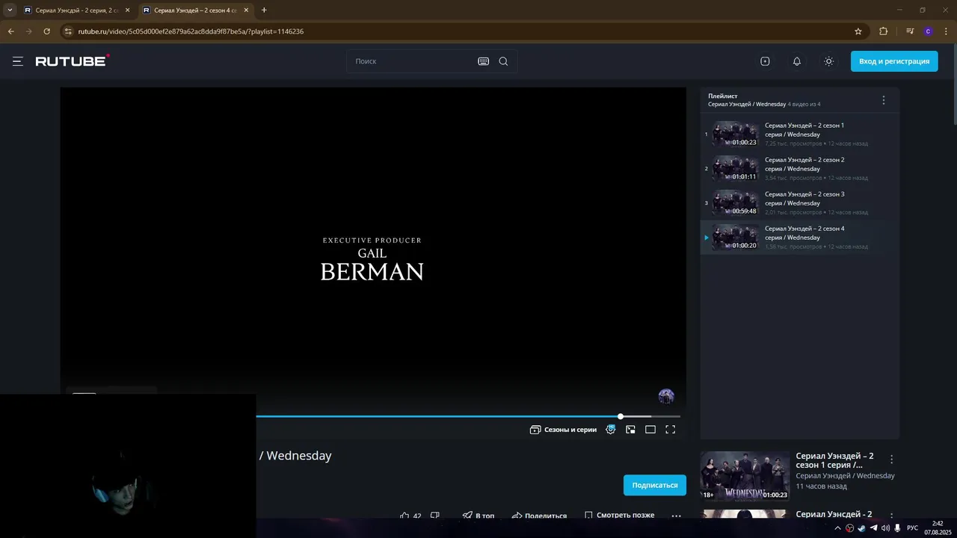Play 2 сезон 1 серия in playlist
This screenshot has height=538, width=957.
click(x=799, y=134)
